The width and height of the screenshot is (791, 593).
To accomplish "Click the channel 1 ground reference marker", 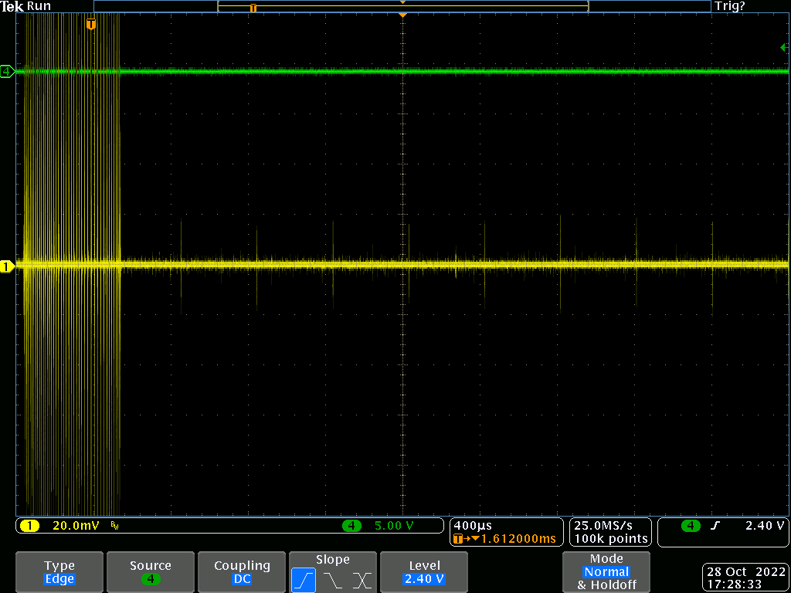I will tap(7, 266).
